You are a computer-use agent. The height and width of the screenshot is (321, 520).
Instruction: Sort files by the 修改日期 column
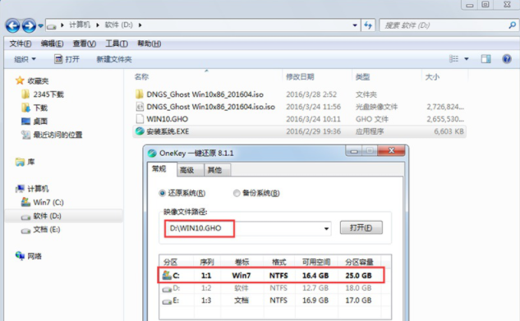point(300,77)
